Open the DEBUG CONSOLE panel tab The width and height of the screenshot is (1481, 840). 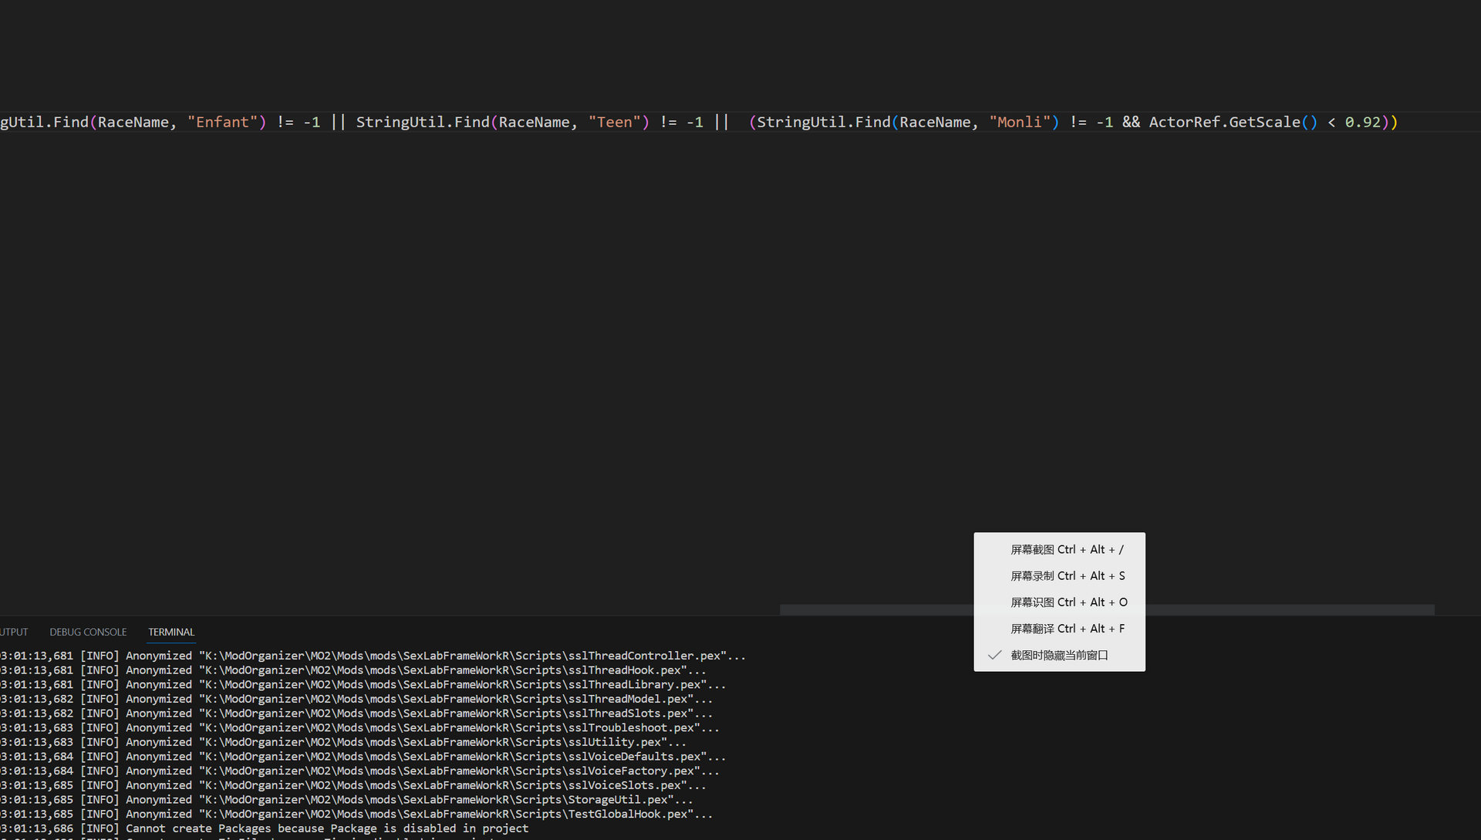88,632
